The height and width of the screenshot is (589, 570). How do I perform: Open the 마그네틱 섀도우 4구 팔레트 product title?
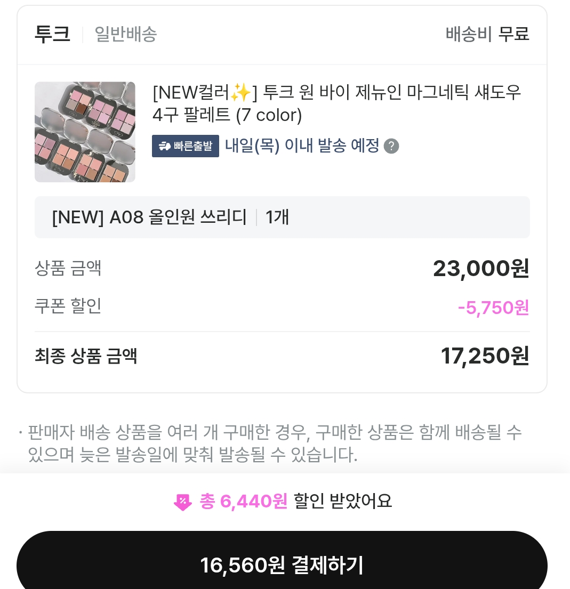point(336,103)
